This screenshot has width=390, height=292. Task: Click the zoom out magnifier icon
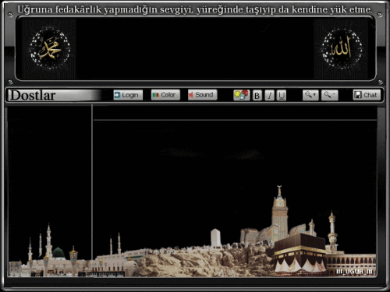[330, 95]
